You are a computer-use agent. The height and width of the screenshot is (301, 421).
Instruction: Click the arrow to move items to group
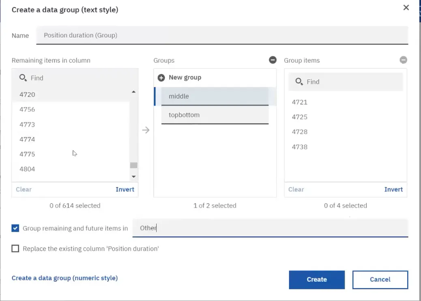[x=146, y=130]
